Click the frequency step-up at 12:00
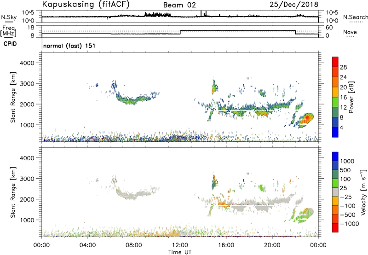 pyautogui.click(x=180, y=32)
